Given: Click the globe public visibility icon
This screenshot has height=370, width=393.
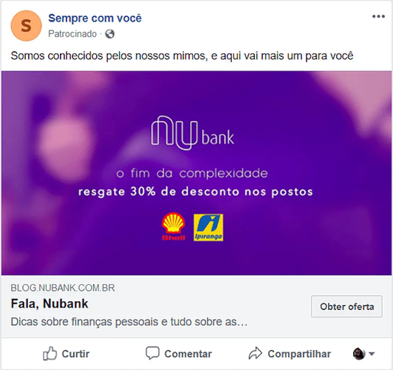Looking at the screenshot, I should coord(110,34).
